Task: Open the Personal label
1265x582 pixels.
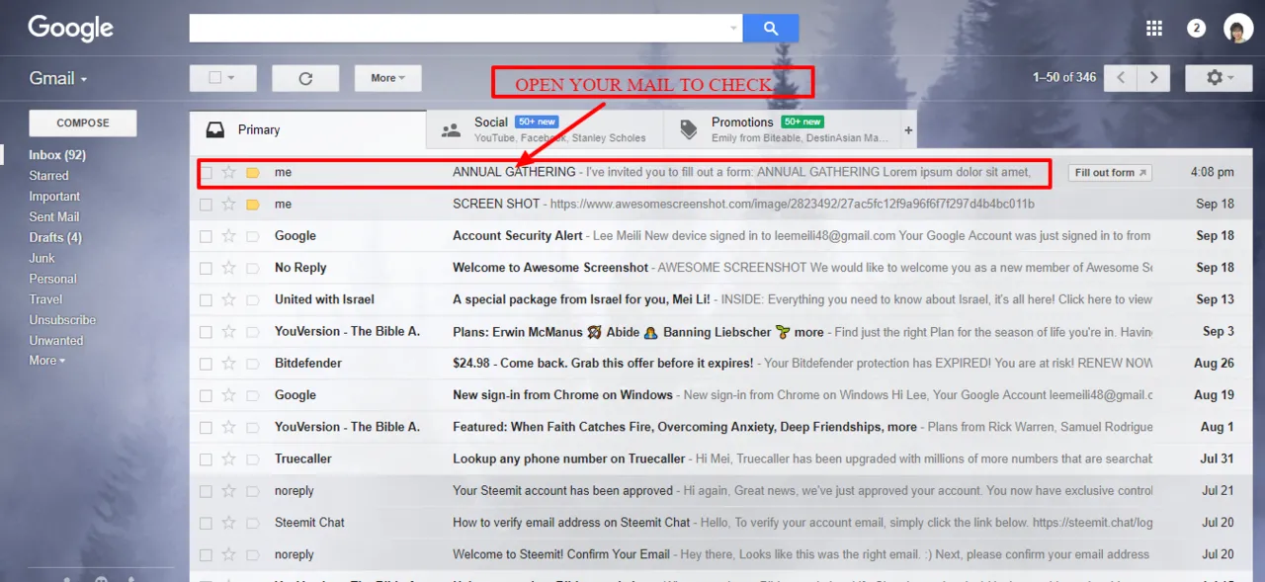Action: click(x=52, y=279)
